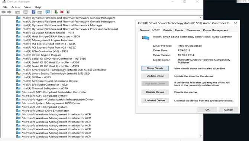
Task: Click icon beside Intel(R) Management Engine Interface
Action: coord(19,40)
